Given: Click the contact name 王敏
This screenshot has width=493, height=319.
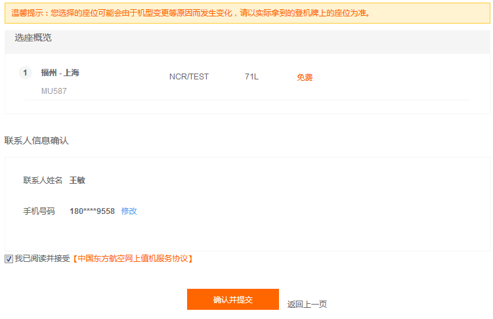Looking at the screenshot, I should click(x=77, y=180).
